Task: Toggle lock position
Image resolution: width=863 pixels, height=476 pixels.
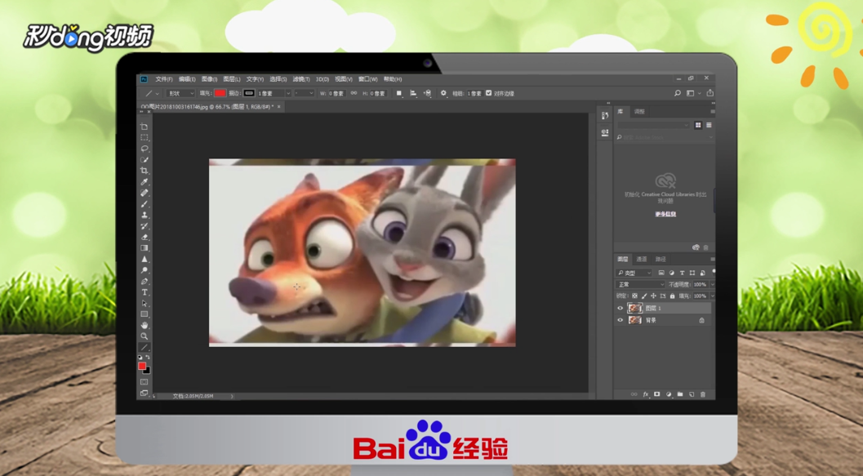Action: click(653, 296)
